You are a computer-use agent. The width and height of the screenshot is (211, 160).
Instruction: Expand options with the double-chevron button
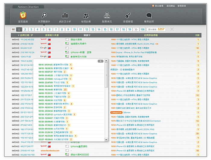tap(172, 29)
